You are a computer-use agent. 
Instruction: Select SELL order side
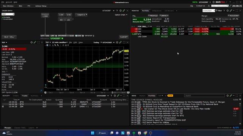pyautogui.click(x=12, y=37)
